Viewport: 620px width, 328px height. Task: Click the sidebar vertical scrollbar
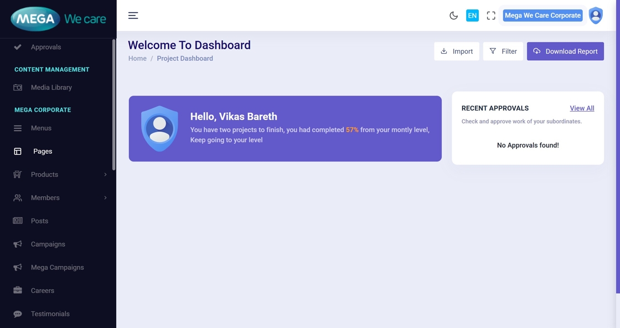click(x=114, y=105)
